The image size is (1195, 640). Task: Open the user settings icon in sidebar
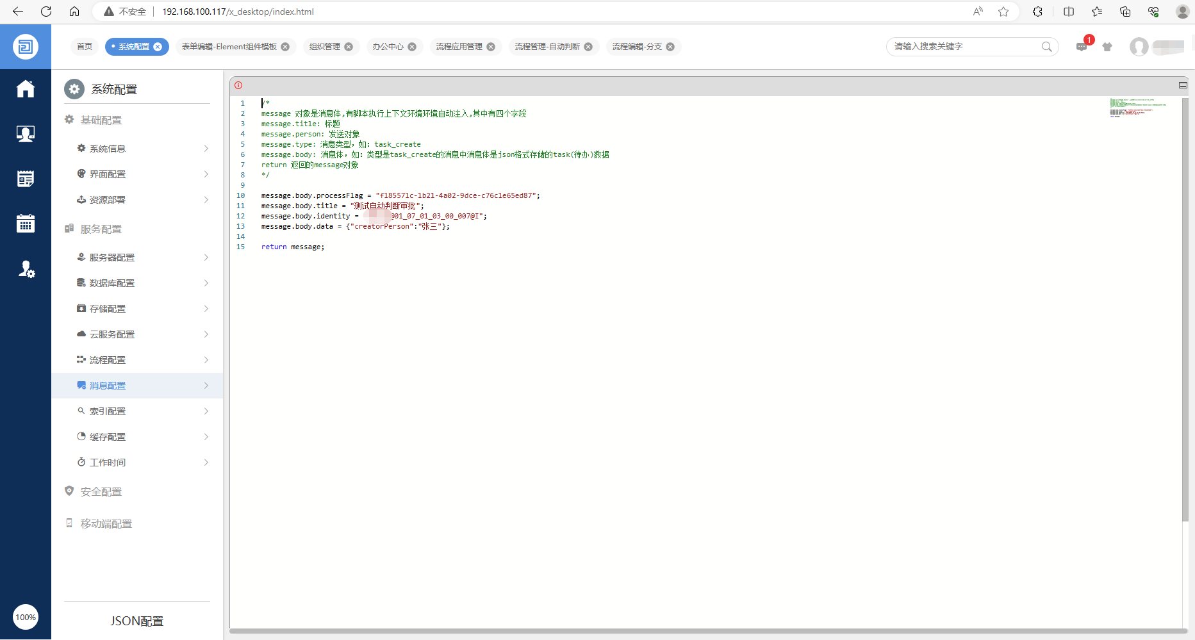point(26,268)
